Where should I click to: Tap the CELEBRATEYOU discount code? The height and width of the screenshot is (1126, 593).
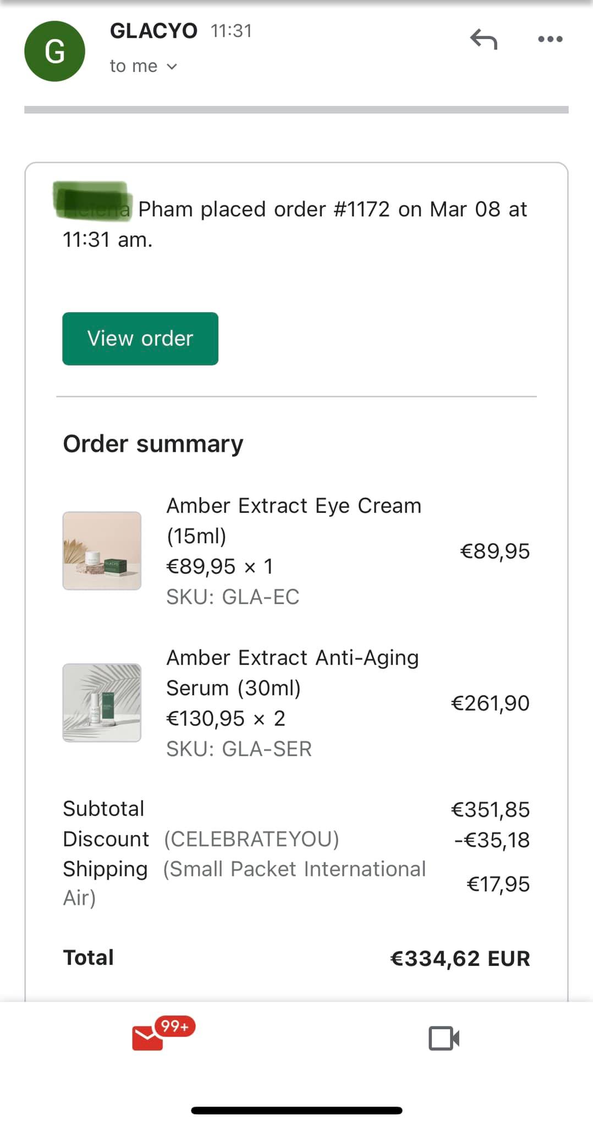[251, 839]
